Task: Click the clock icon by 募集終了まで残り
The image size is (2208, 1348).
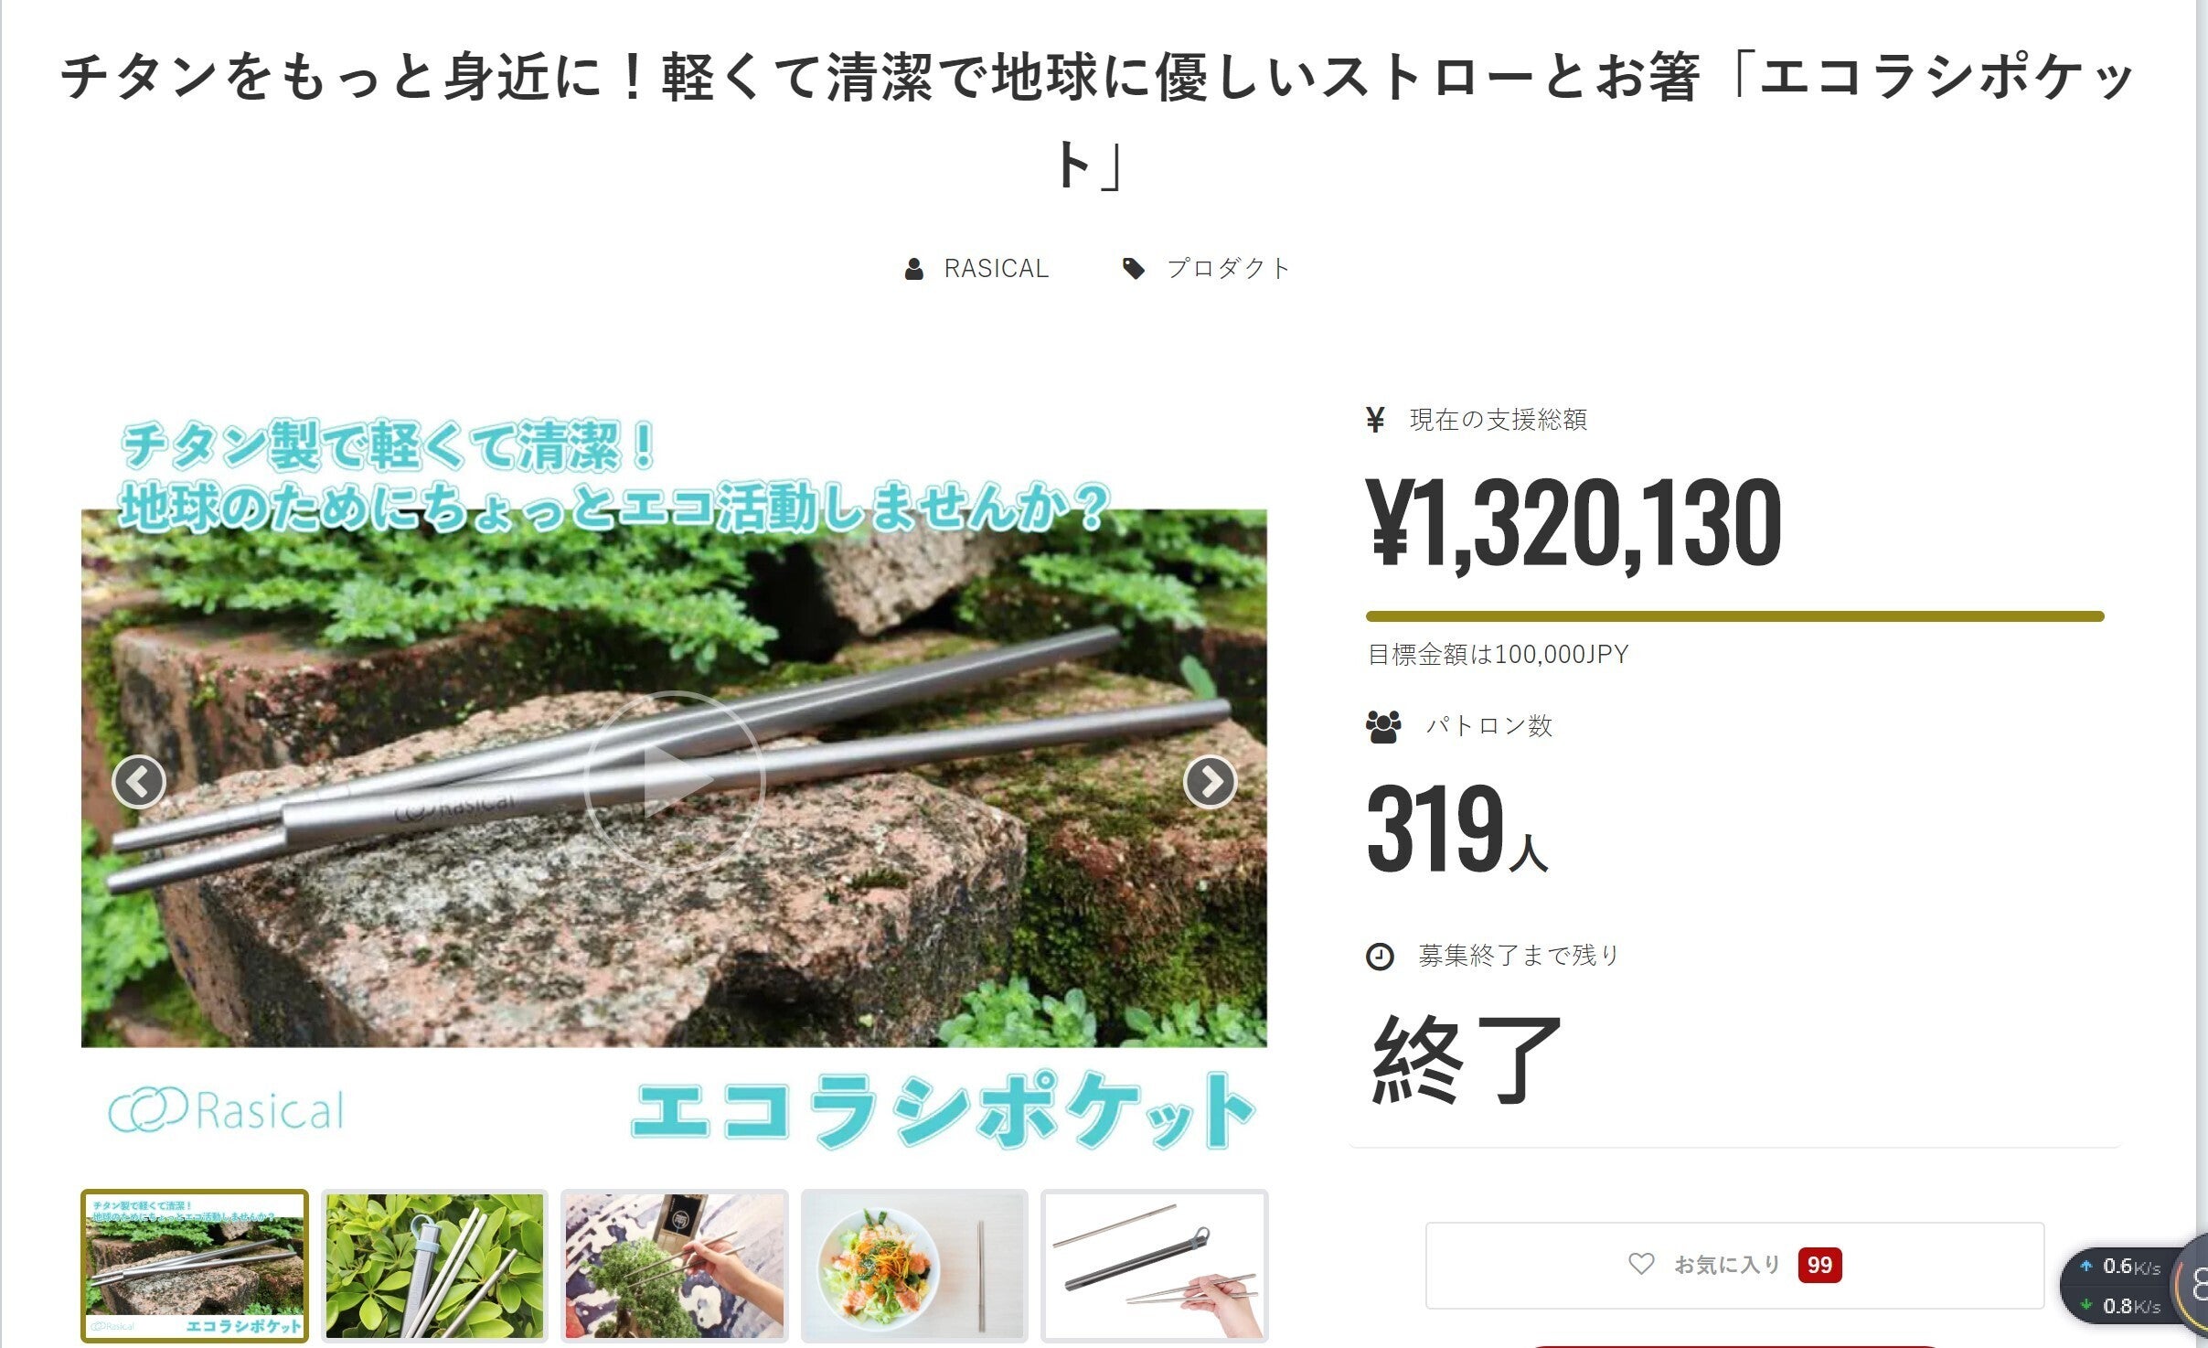Action: tap(1380, 957)
